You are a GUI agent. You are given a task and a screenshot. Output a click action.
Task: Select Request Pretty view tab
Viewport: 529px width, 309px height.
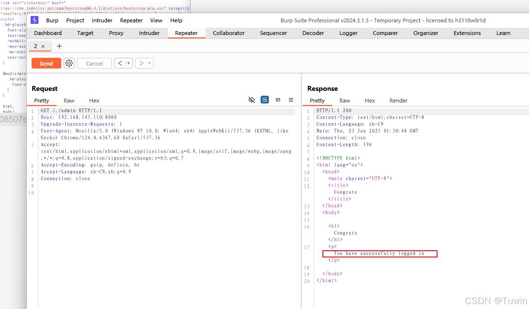[41, 101]
